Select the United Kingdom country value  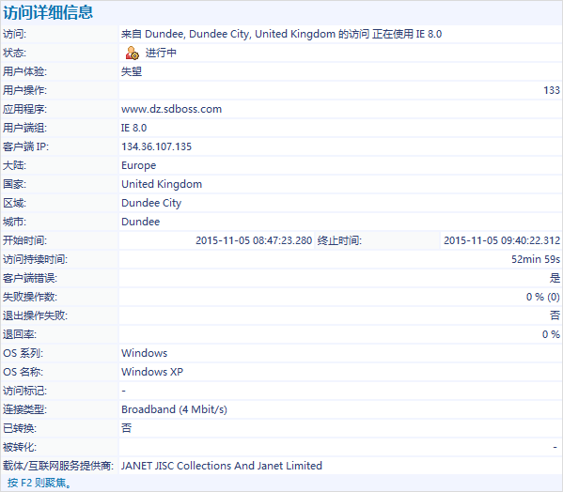pos(162,184)
